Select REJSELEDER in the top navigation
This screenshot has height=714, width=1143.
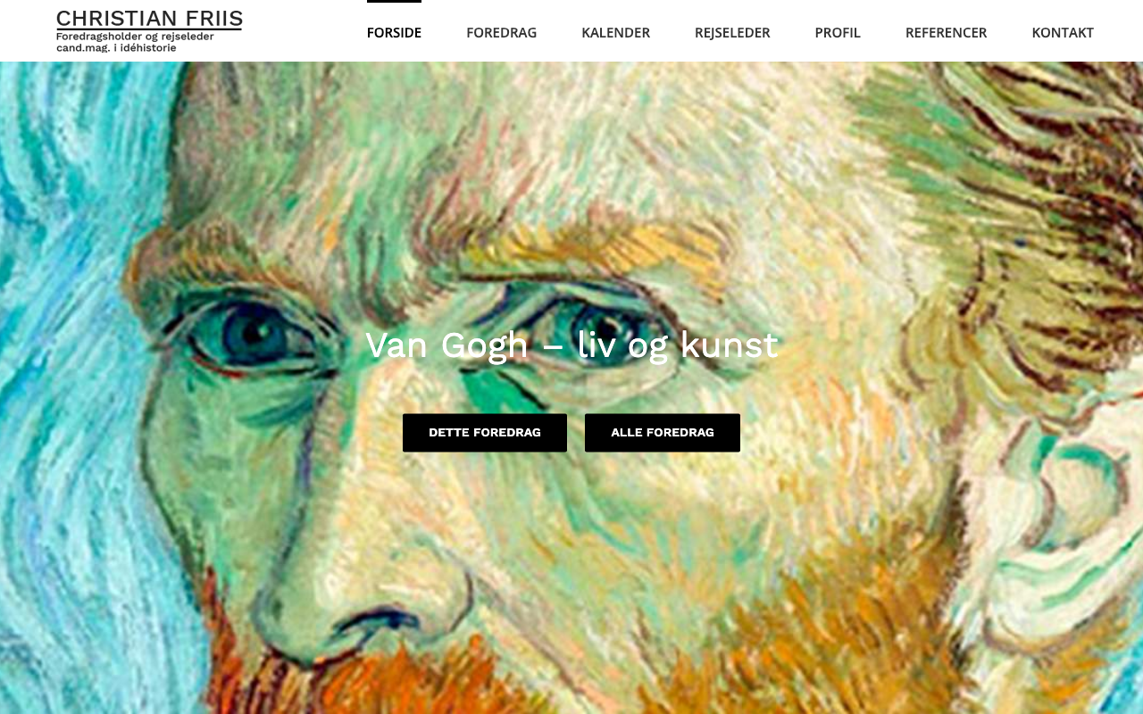pos(732,32)
